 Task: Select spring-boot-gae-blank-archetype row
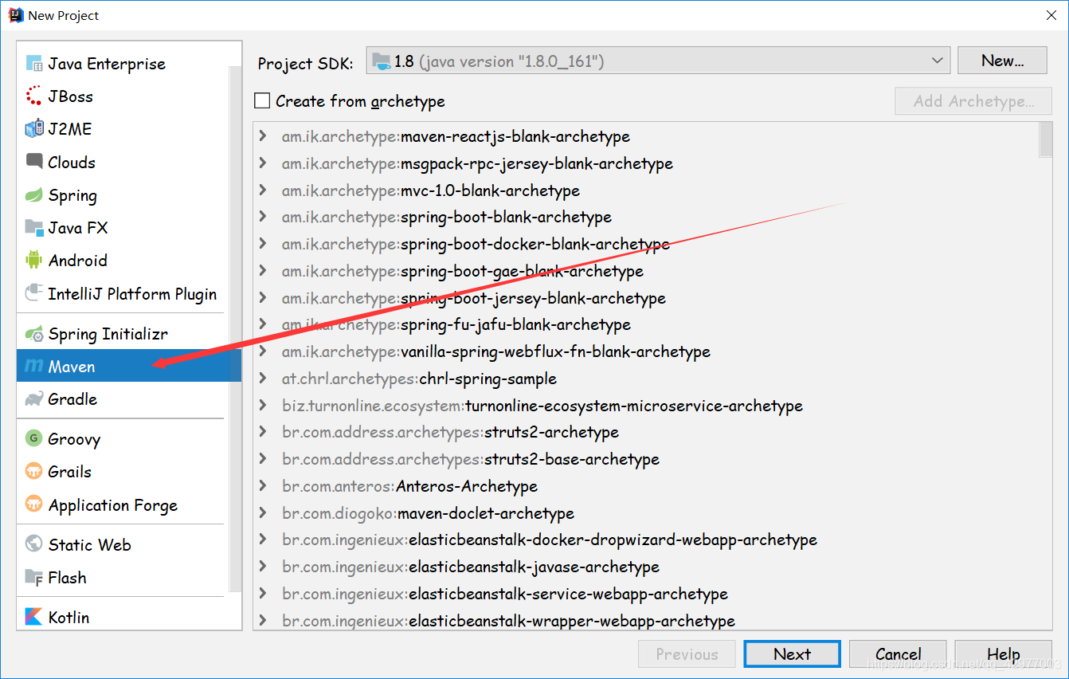pyautogui.click(x=646, y=271)
